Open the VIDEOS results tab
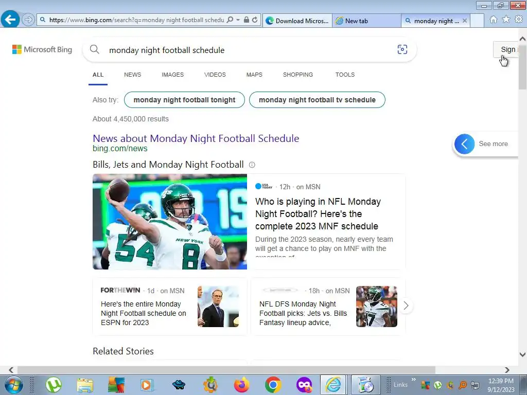 215,75
